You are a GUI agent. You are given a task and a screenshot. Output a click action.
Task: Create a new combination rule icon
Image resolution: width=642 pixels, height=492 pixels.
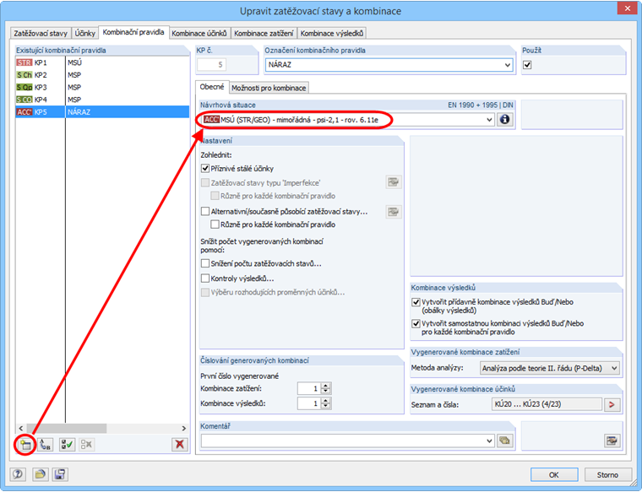tap(26, 445)
